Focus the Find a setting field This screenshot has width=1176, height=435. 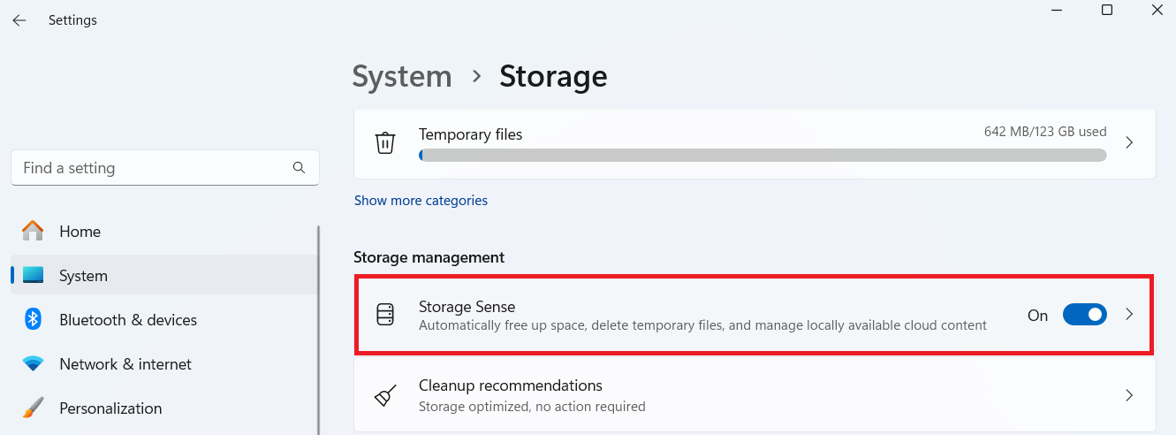coord(150,168)
